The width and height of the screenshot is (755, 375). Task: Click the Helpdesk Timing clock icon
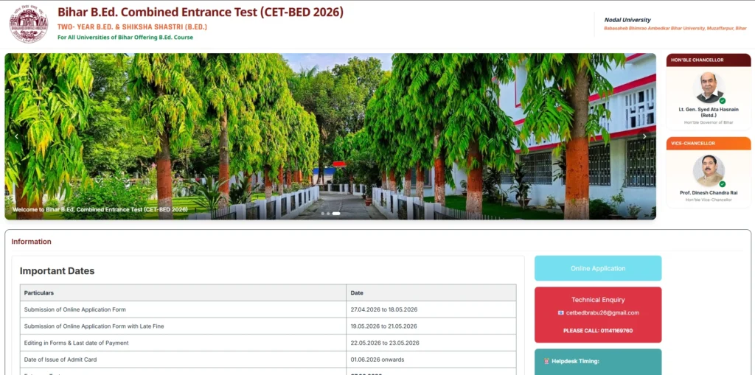click(x=546, y=361)
